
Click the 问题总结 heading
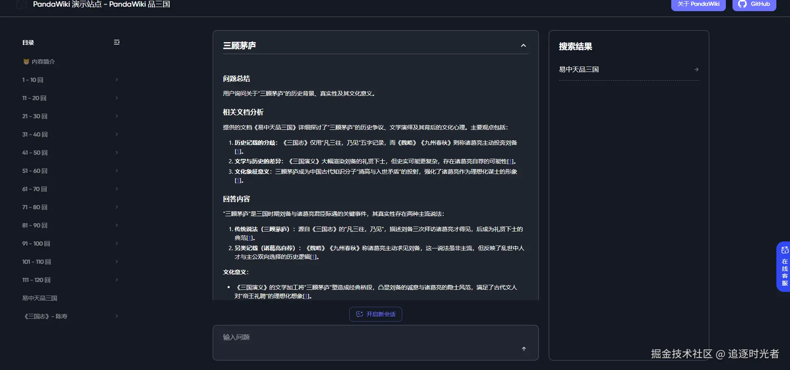click(237, 79)
